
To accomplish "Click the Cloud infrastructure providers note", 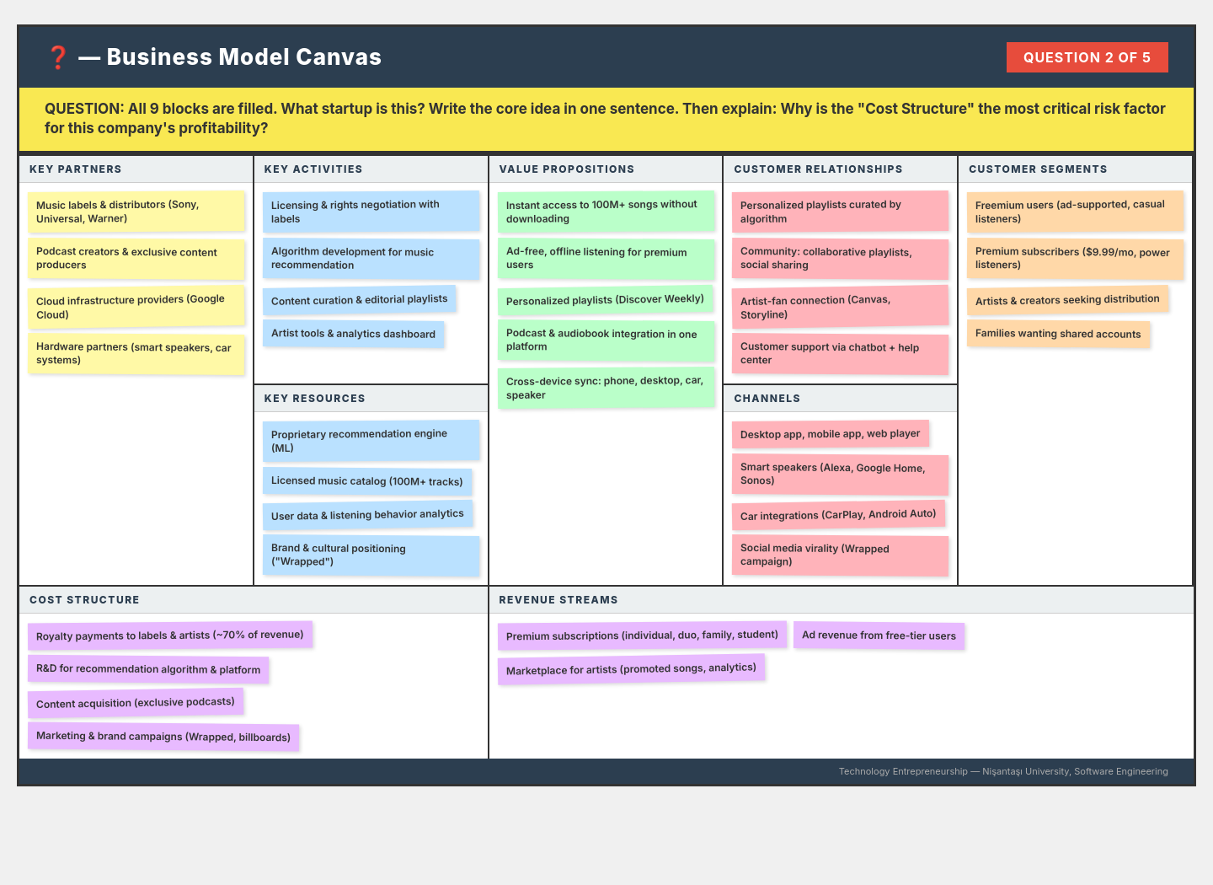I will (x=136, y=307).
